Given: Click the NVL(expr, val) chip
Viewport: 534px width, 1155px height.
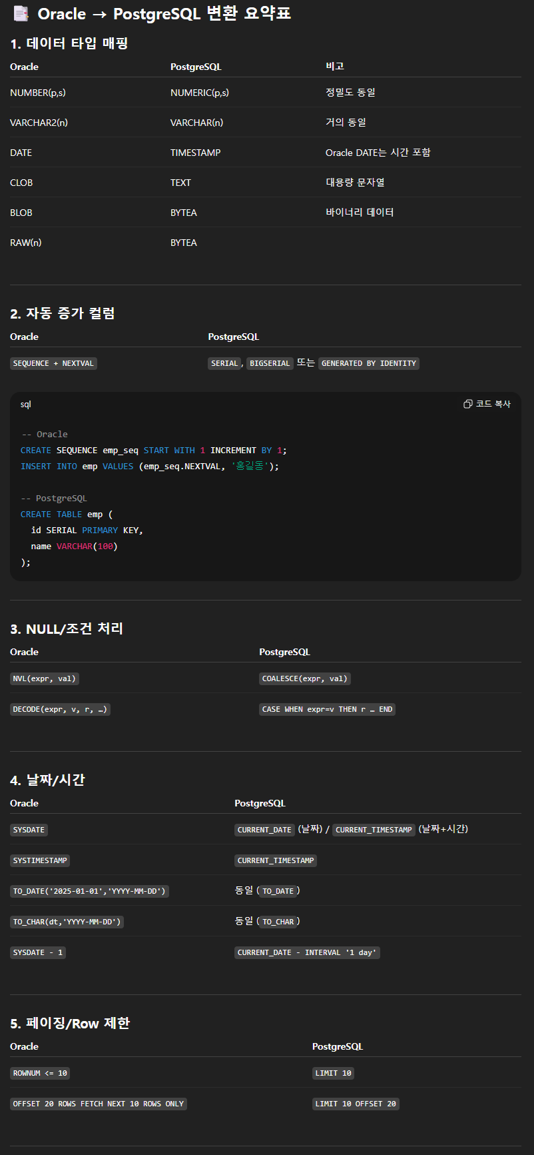Looking at the screenshot, I should (x=45, y=678).
